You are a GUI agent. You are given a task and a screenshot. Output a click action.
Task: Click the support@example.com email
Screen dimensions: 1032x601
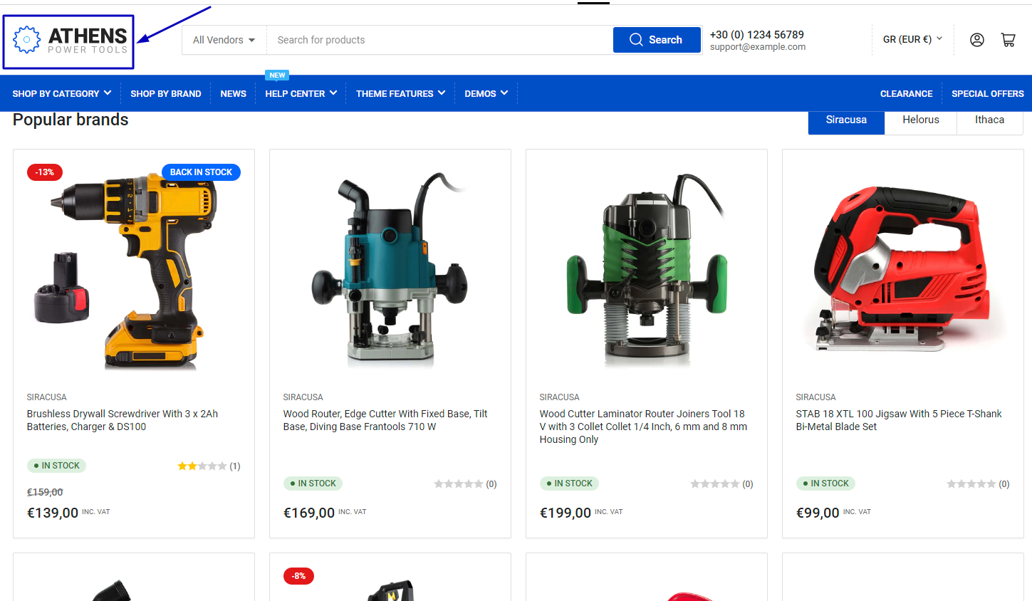point(758,47)
